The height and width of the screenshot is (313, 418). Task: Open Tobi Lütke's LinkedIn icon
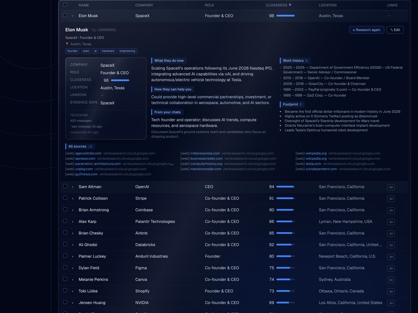pos(391,292)
